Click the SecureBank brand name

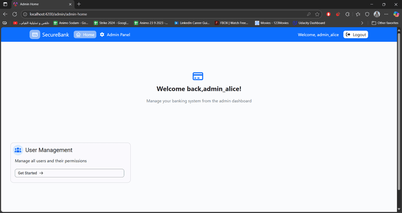(56, 35)
